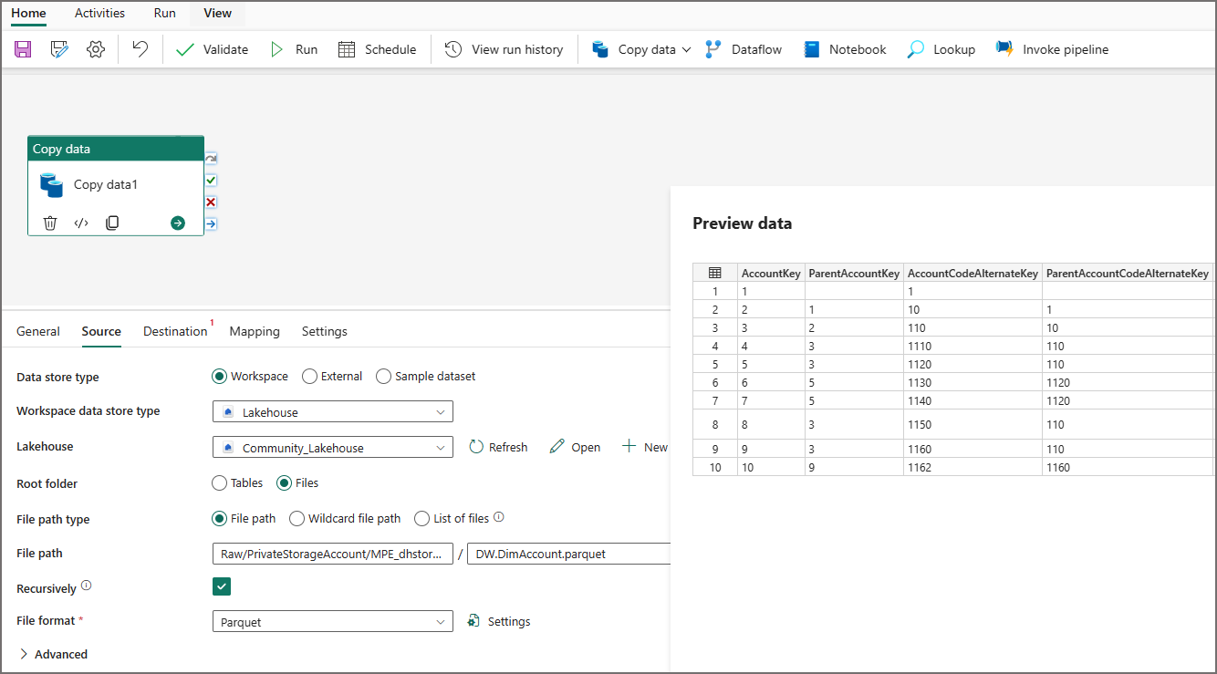Expand the Advanced section

point(53,654)
